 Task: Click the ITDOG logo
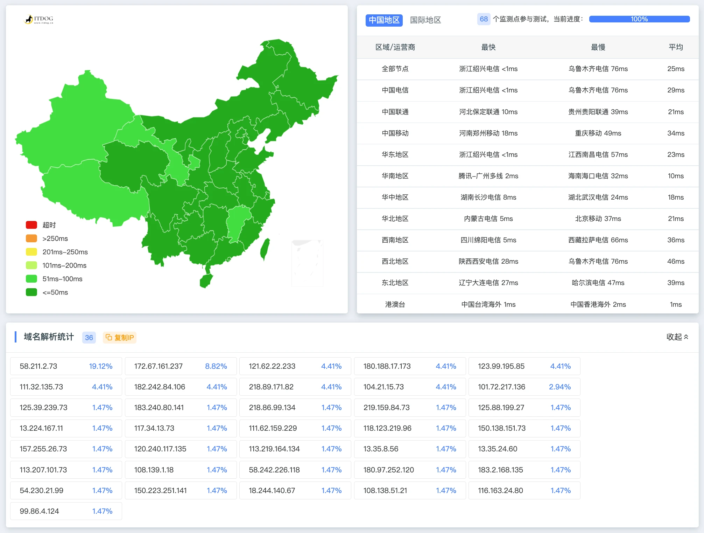[39, 19]
